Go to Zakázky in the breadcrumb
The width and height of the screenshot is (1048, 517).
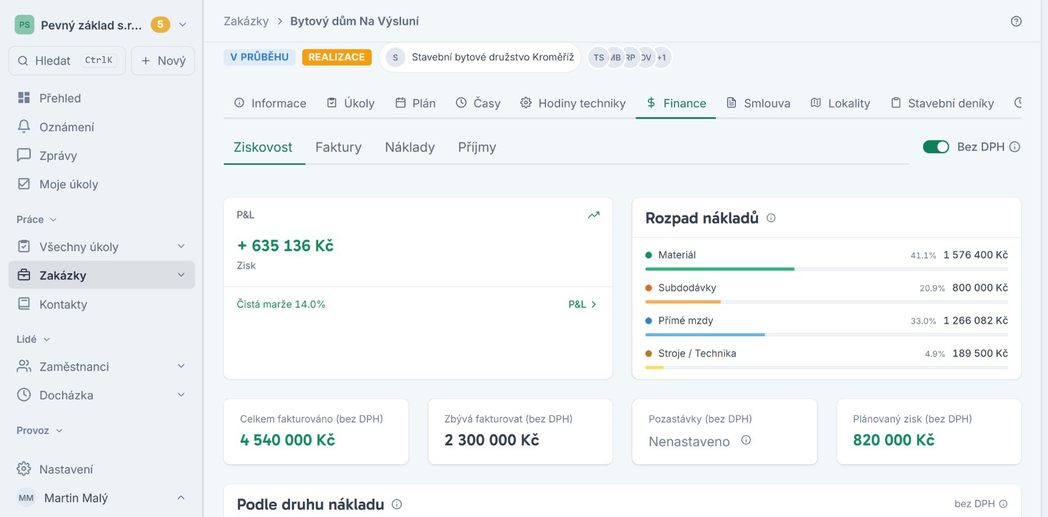coord(246,21)
